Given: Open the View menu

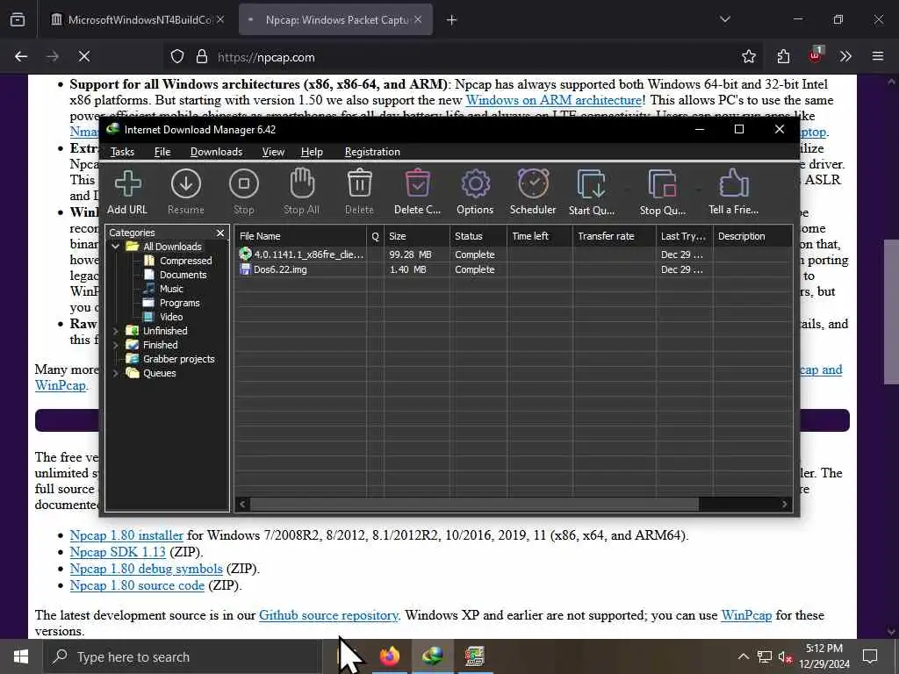Looking at the screenshot, I should (x=273, y=152).
